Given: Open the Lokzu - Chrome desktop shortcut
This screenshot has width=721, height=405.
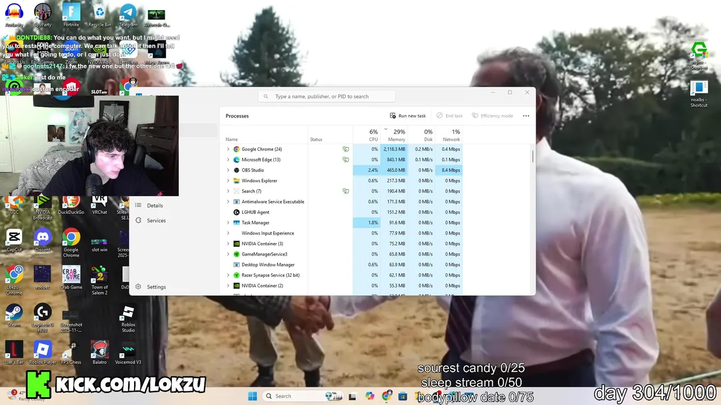Looking at the screenshot, I should [x=14, y=280].
